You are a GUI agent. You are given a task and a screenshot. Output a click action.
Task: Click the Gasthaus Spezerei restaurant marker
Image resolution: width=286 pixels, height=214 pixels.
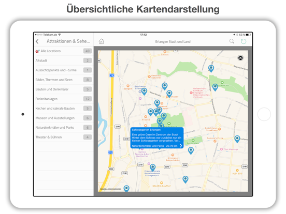tap(149, 77)
